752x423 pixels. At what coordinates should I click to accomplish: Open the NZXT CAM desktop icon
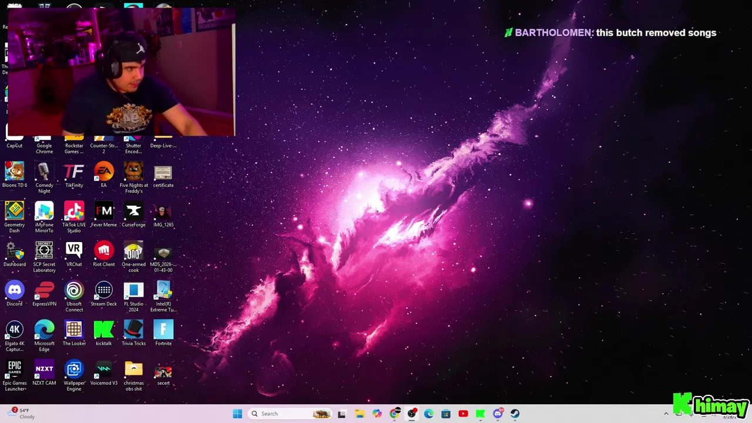pyautogui.click(x=44, y=373)
